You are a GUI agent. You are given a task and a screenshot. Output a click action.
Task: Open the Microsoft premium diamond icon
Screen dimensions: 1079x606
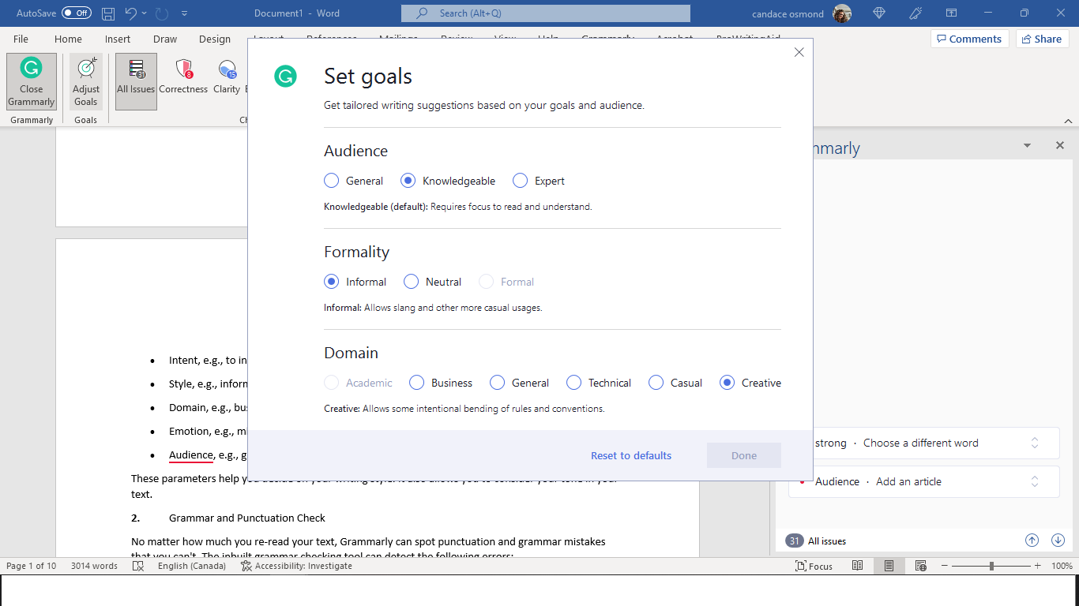[x=879, y=13]
